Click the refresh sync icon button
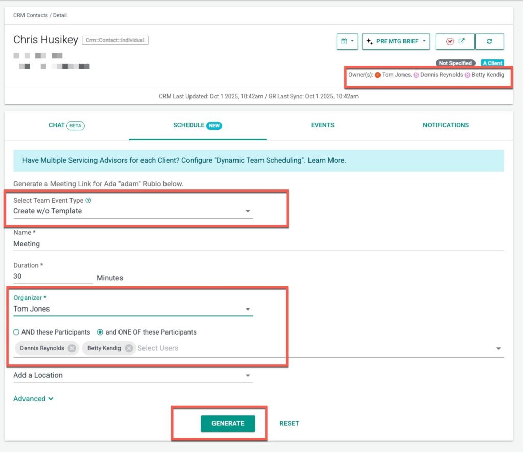 (489, 41)
